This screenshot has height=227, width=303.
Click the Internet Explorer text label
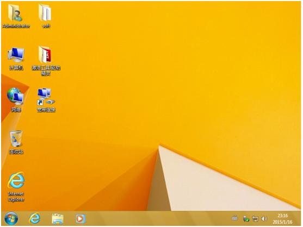pos(16,197)
